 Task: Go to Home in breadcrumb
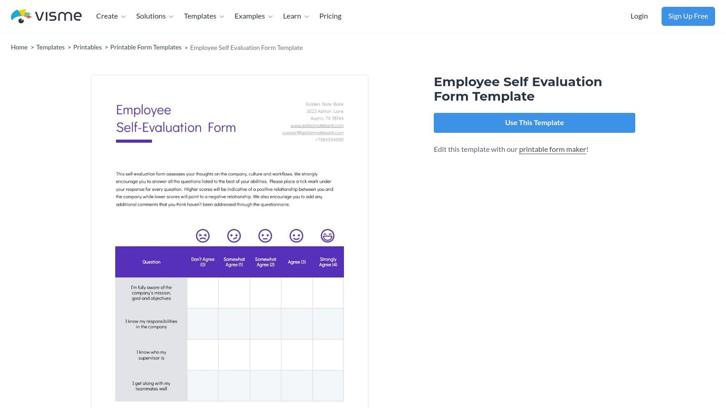(19, 47)
